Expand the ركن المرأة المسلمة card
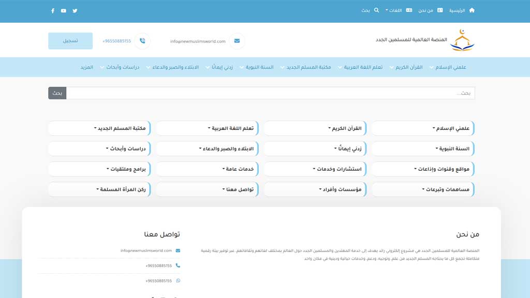Viewport: 530px width, 298px height. [x=99, y=189]
